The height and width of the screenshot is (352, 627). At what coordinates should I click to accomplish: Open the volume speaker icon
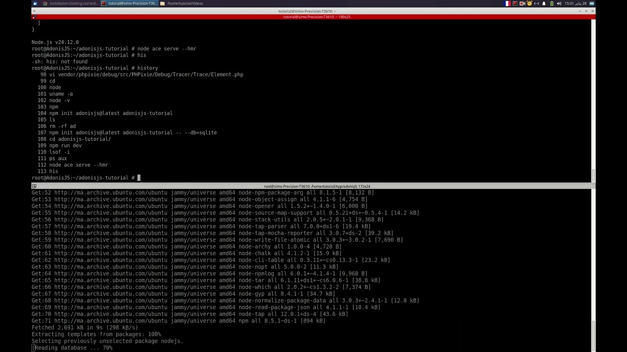tap(559, 3)
